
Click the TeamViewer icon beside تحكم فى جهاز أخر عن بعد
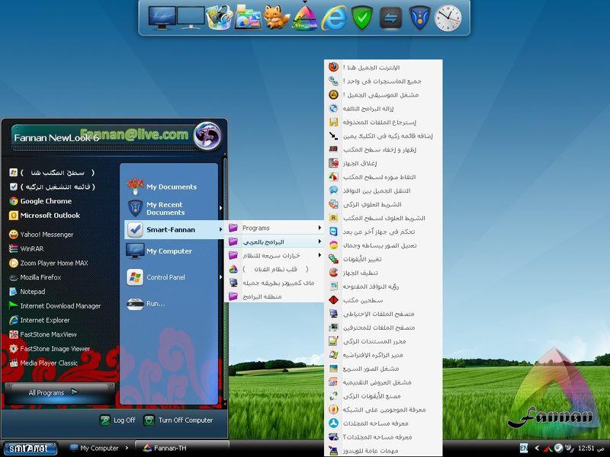(333, 232)
